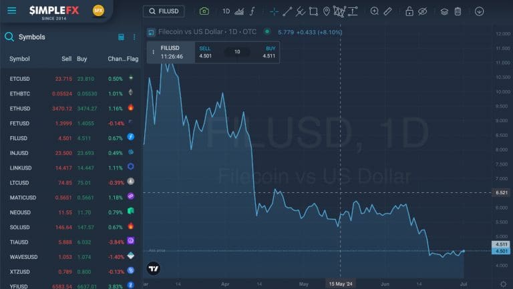Edit the order volume 10 field

[x=237, y=51]
